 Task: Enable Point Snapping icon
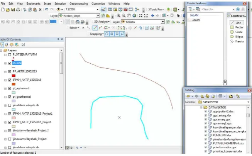pos(107,34)
